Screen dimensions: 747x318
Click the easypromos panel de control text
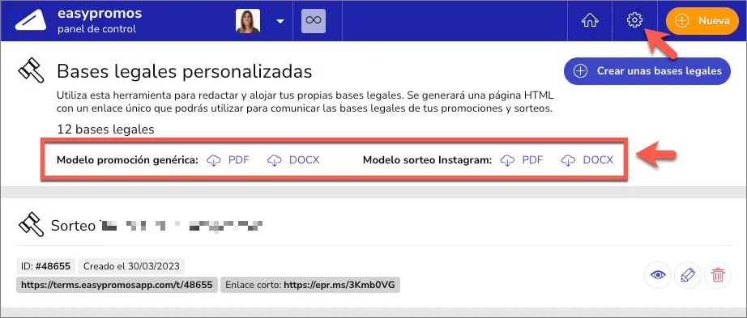pos(100,21)
